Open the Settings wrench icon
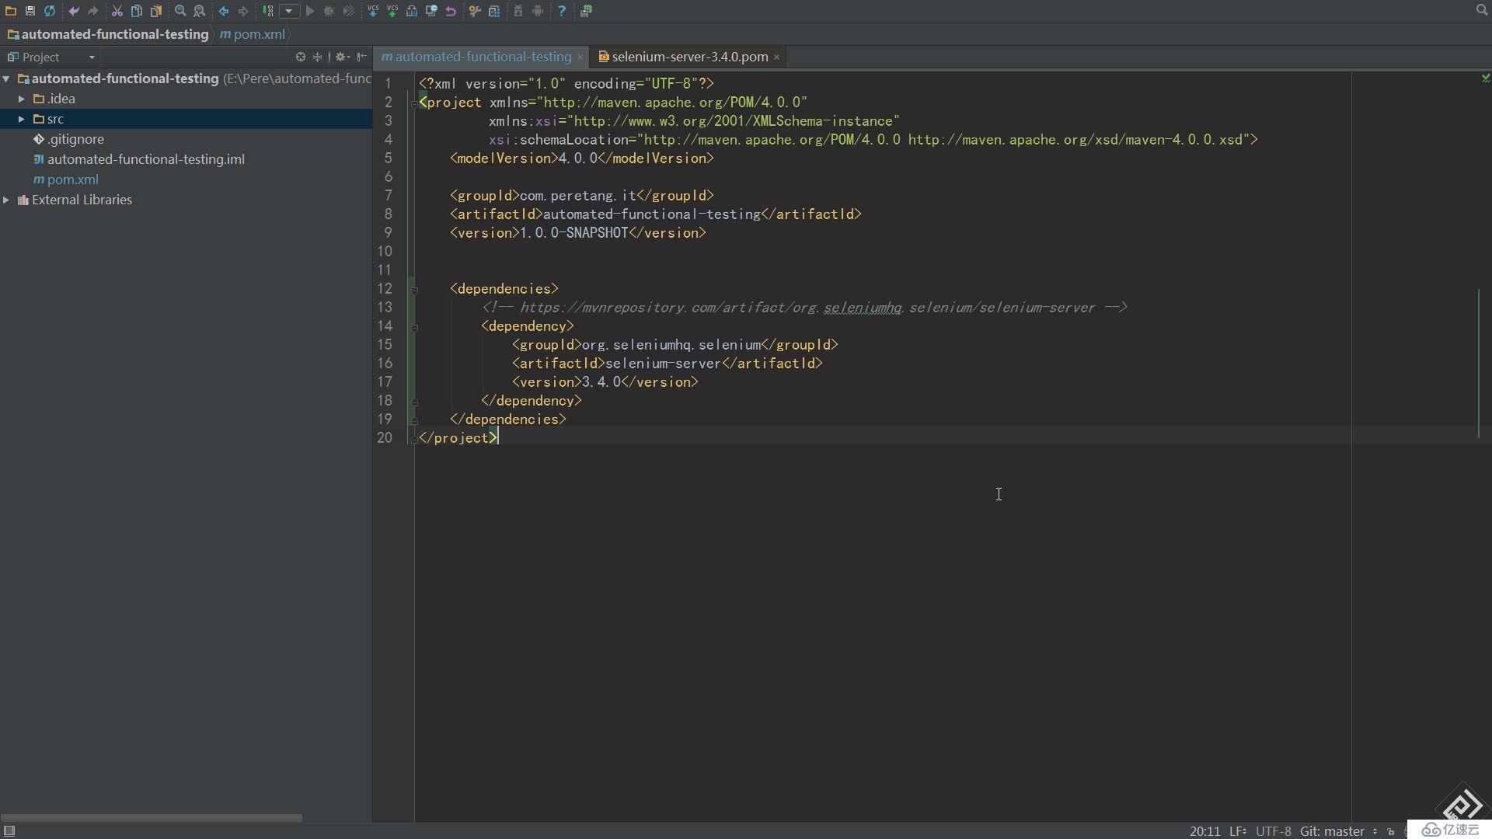The height and width of the screenshot is (839, 1492). 475,11
